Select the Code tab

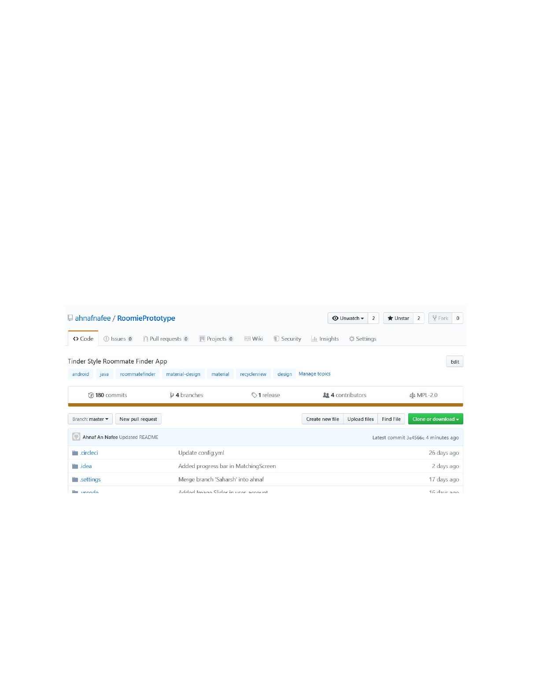(83, 338)
